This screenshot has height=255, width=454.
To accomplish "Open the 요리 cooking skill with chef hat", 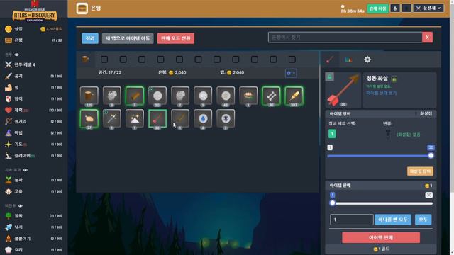I will click(33, 250).
